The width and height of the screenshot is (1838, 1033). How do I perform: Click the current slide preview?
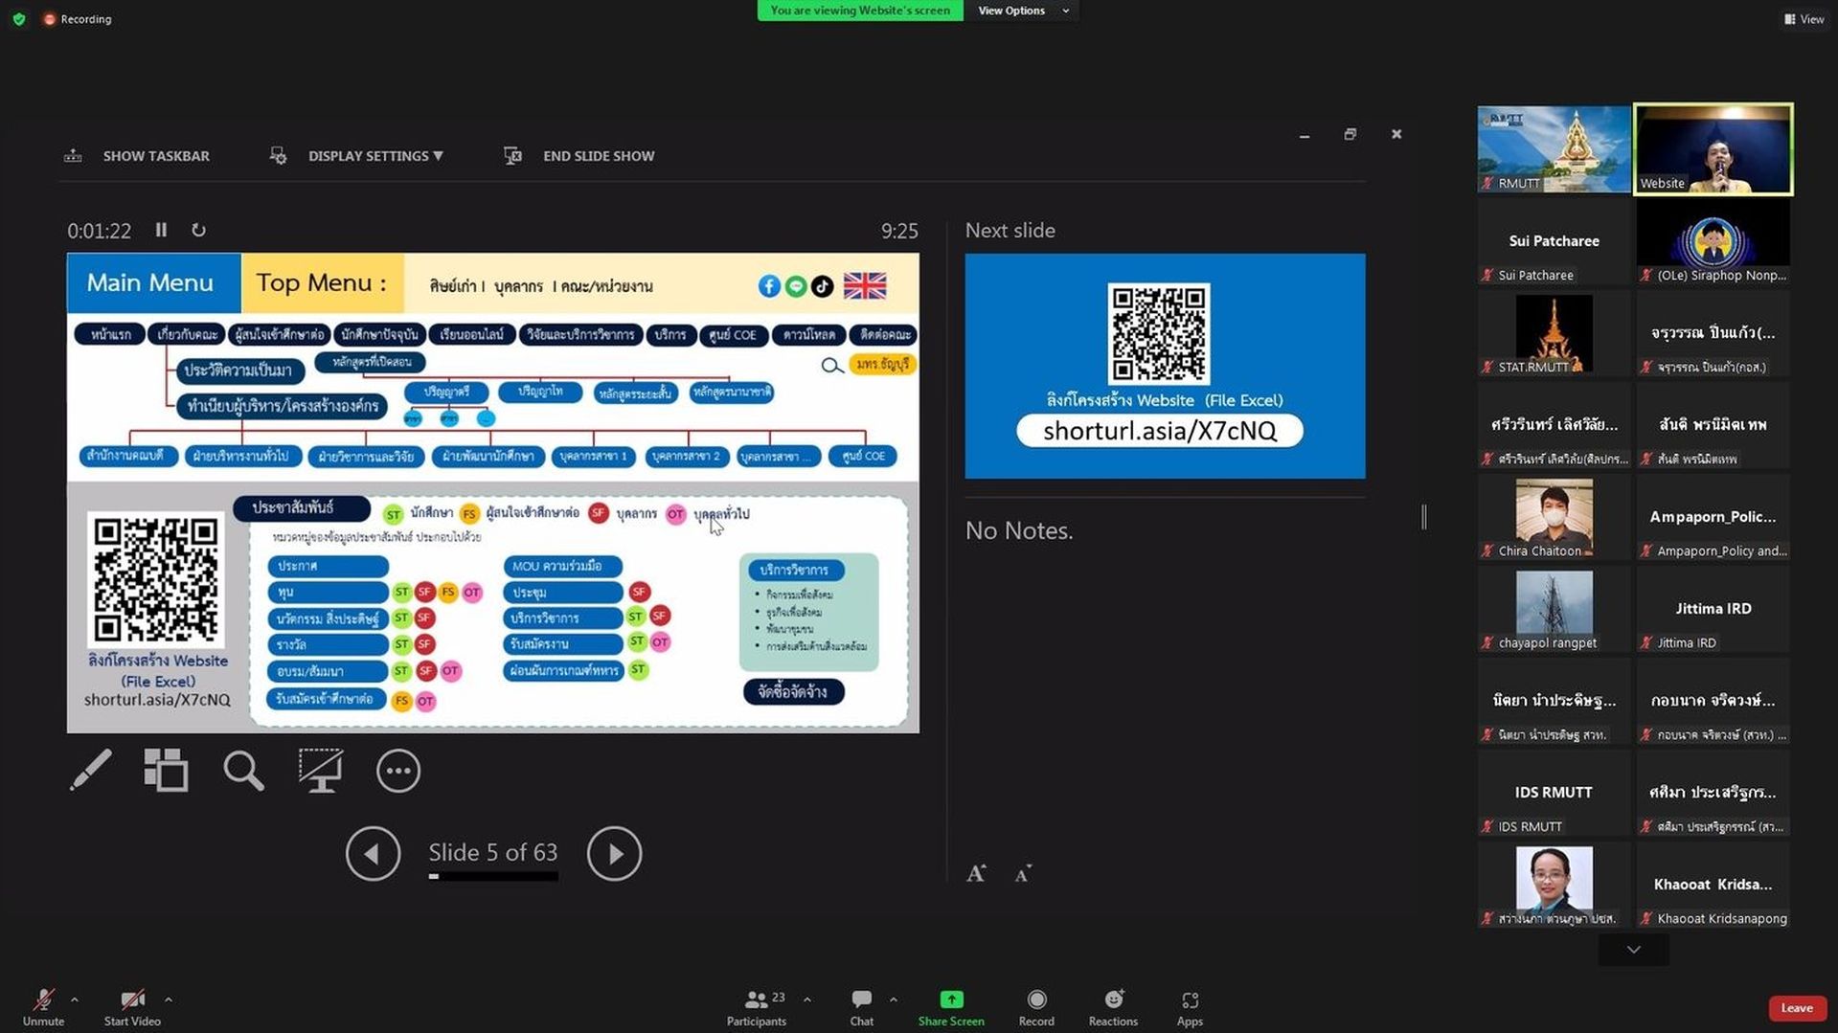point(492,493)
